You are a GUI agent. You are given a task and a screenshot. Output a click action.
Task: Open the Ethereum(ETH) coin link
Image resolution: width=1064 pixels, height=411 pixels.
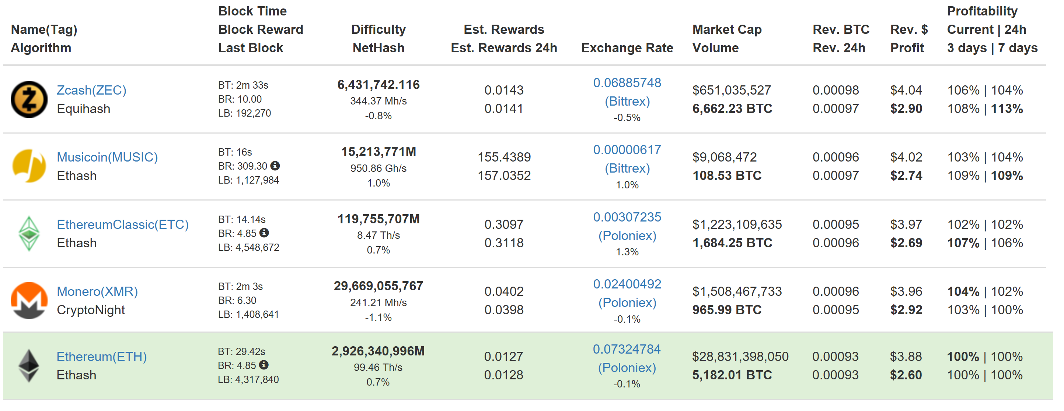click(x=102, y=357)
